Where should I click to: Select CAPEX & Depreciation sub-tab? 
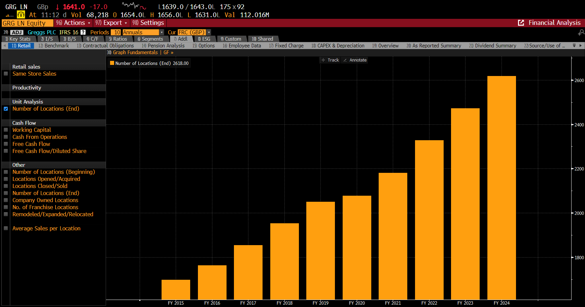point(338,46)
